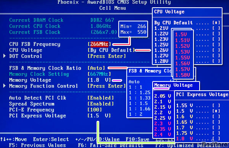Choose 2.15 V in the Memory Voltage list
The image size is (229, 148).
click(163, 107)
